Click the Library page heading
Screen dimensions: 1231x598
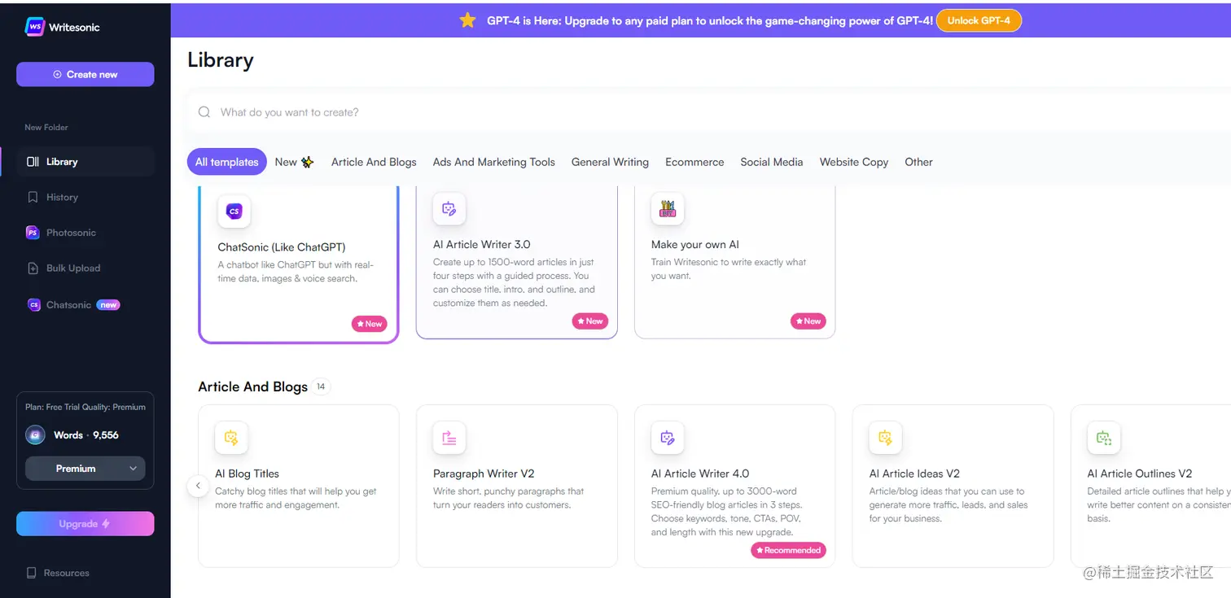click(221, 60)
